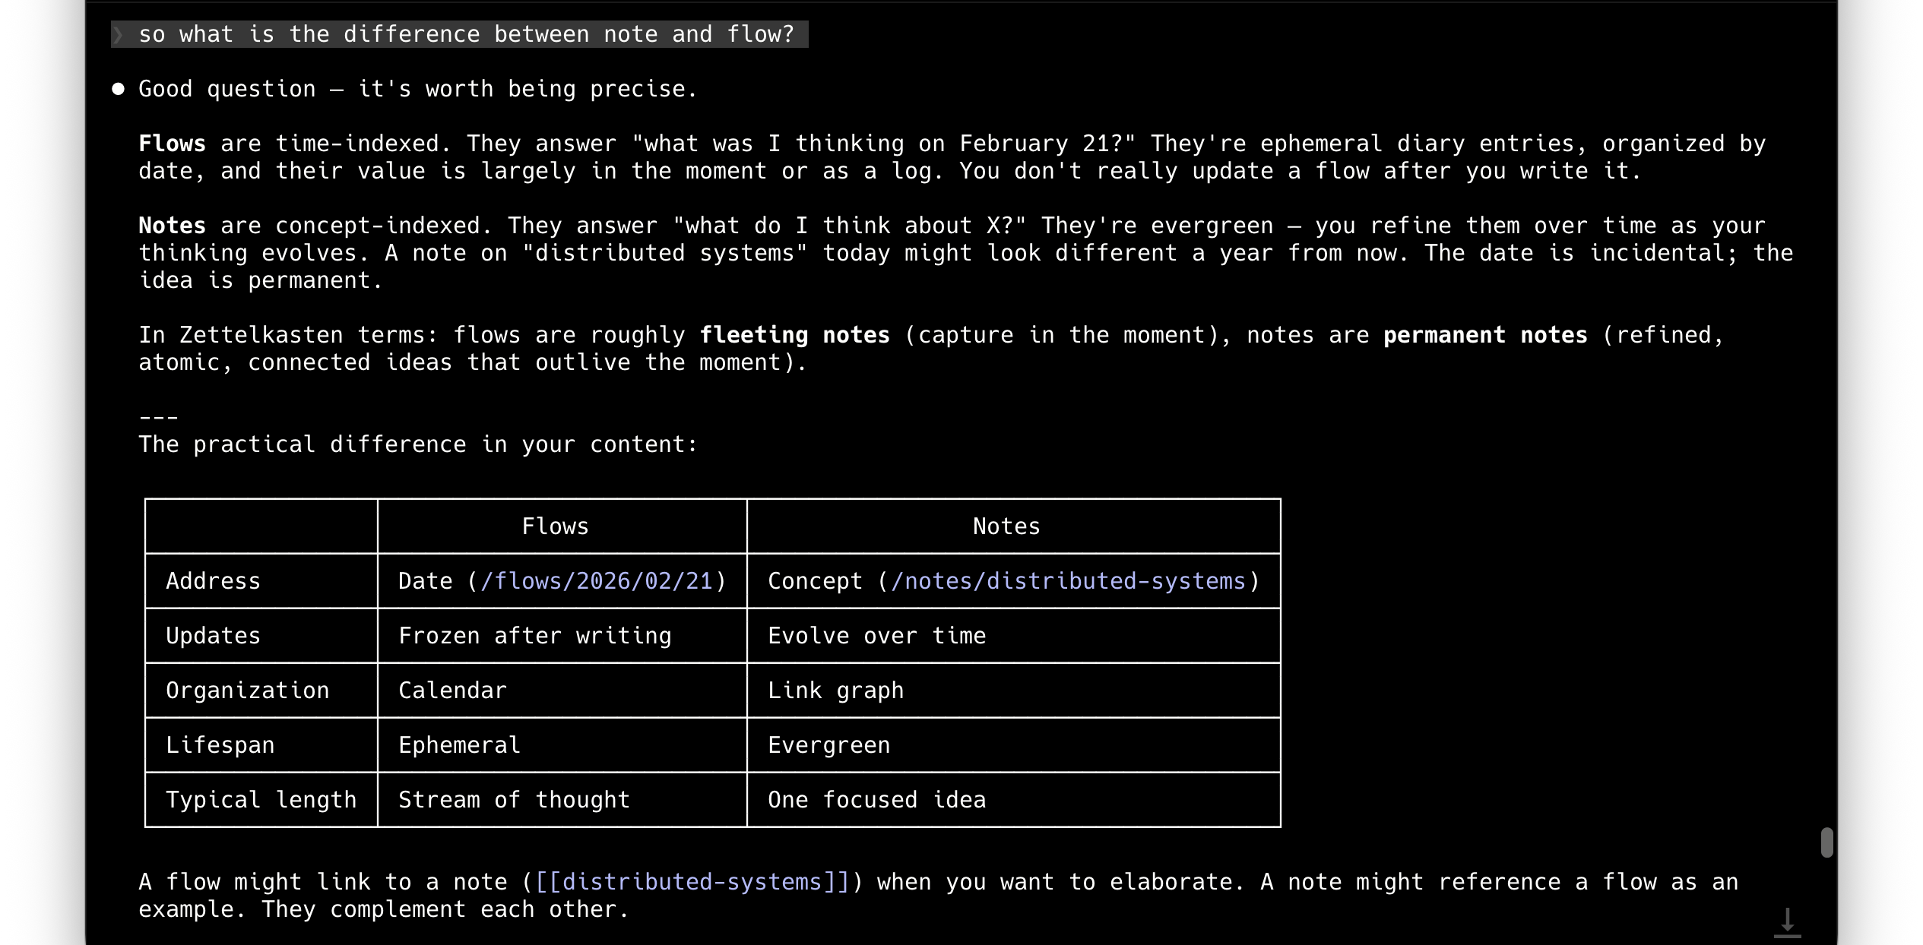Follow the [[distributed-systems]] wiki link
The image size is (1923, 945).
coord(692,882)
